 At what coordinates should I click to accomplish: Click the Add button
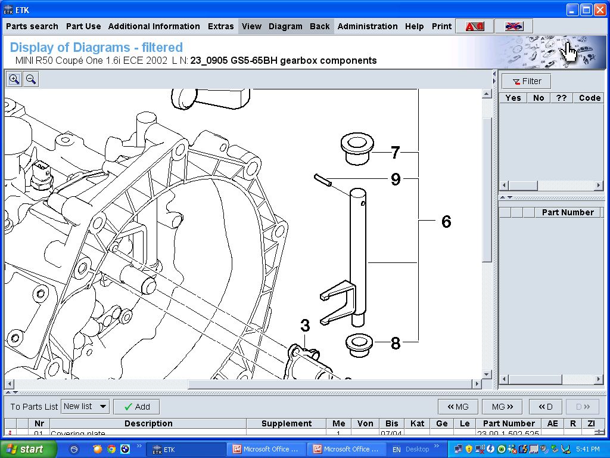136,407
